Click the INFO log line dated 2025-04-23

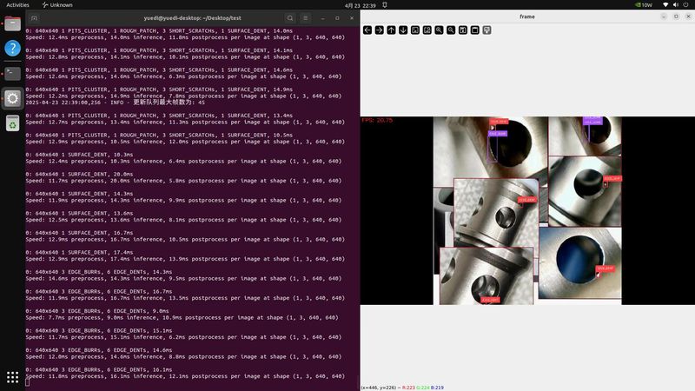point(116,103)
